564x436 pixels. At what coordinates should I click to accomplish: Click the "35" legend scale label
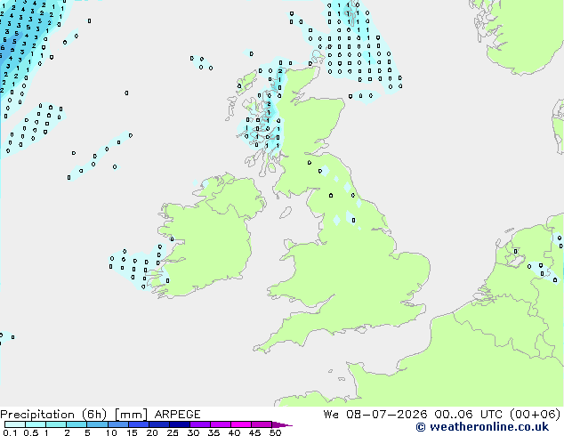click(214, 432)
